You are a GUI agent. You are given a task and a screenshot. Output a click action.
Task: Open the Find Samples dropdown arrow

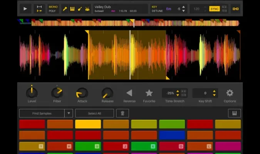tap(69, 113)
